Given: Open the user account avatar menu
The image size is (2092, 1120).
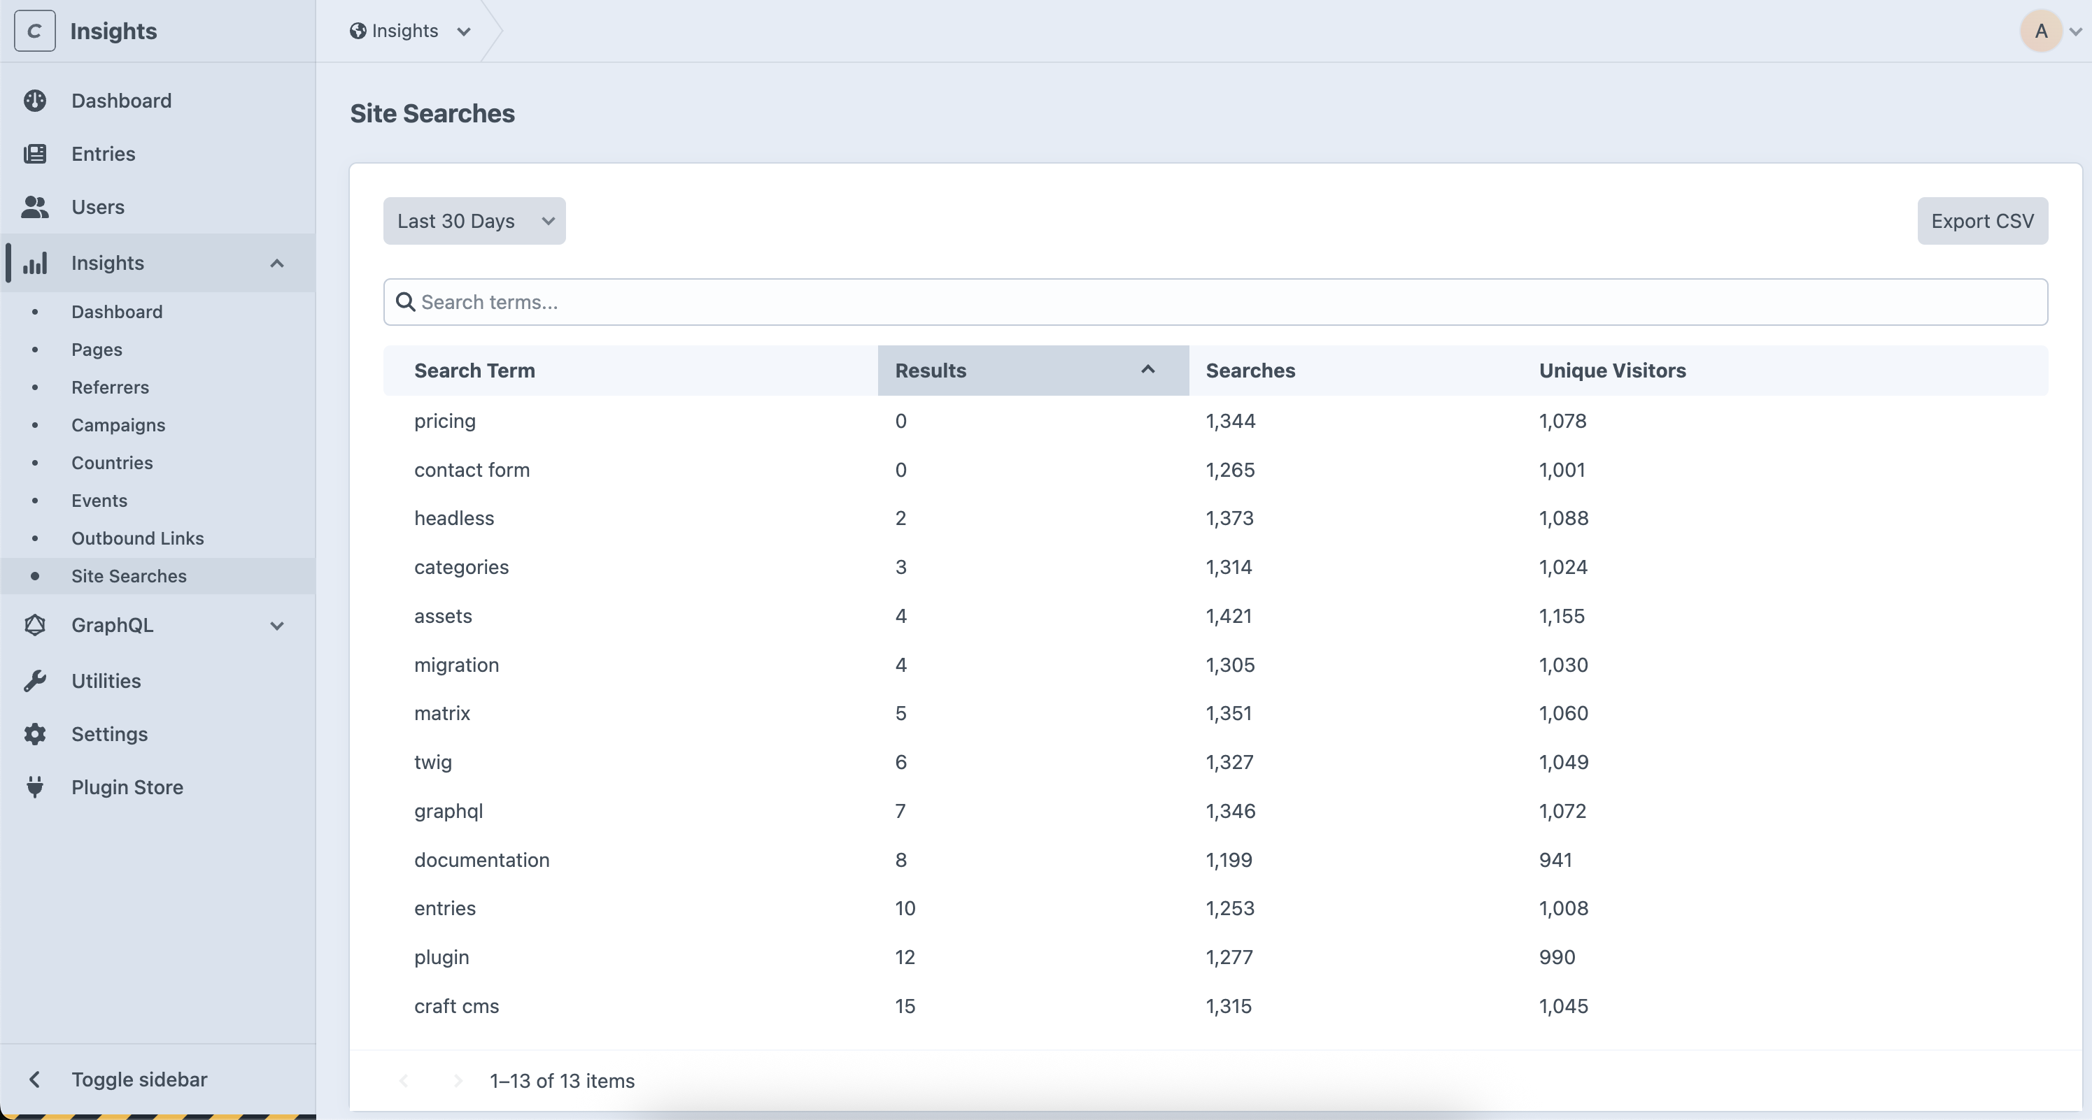Looking at the screenshot, I should pos(2041,31).
